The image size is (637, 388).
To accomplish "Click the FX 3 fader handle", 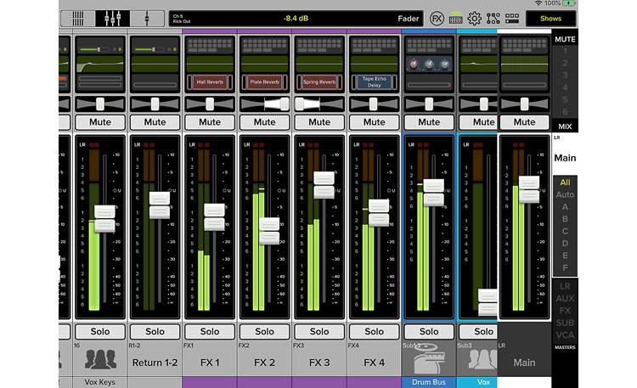I will pyautogui.click(x=324, y=185).
